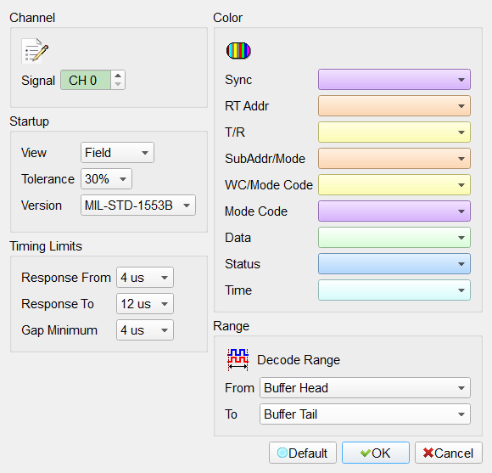The image size is (492, 473).
Task: Click the Channel group title
Action: [32, 18]
